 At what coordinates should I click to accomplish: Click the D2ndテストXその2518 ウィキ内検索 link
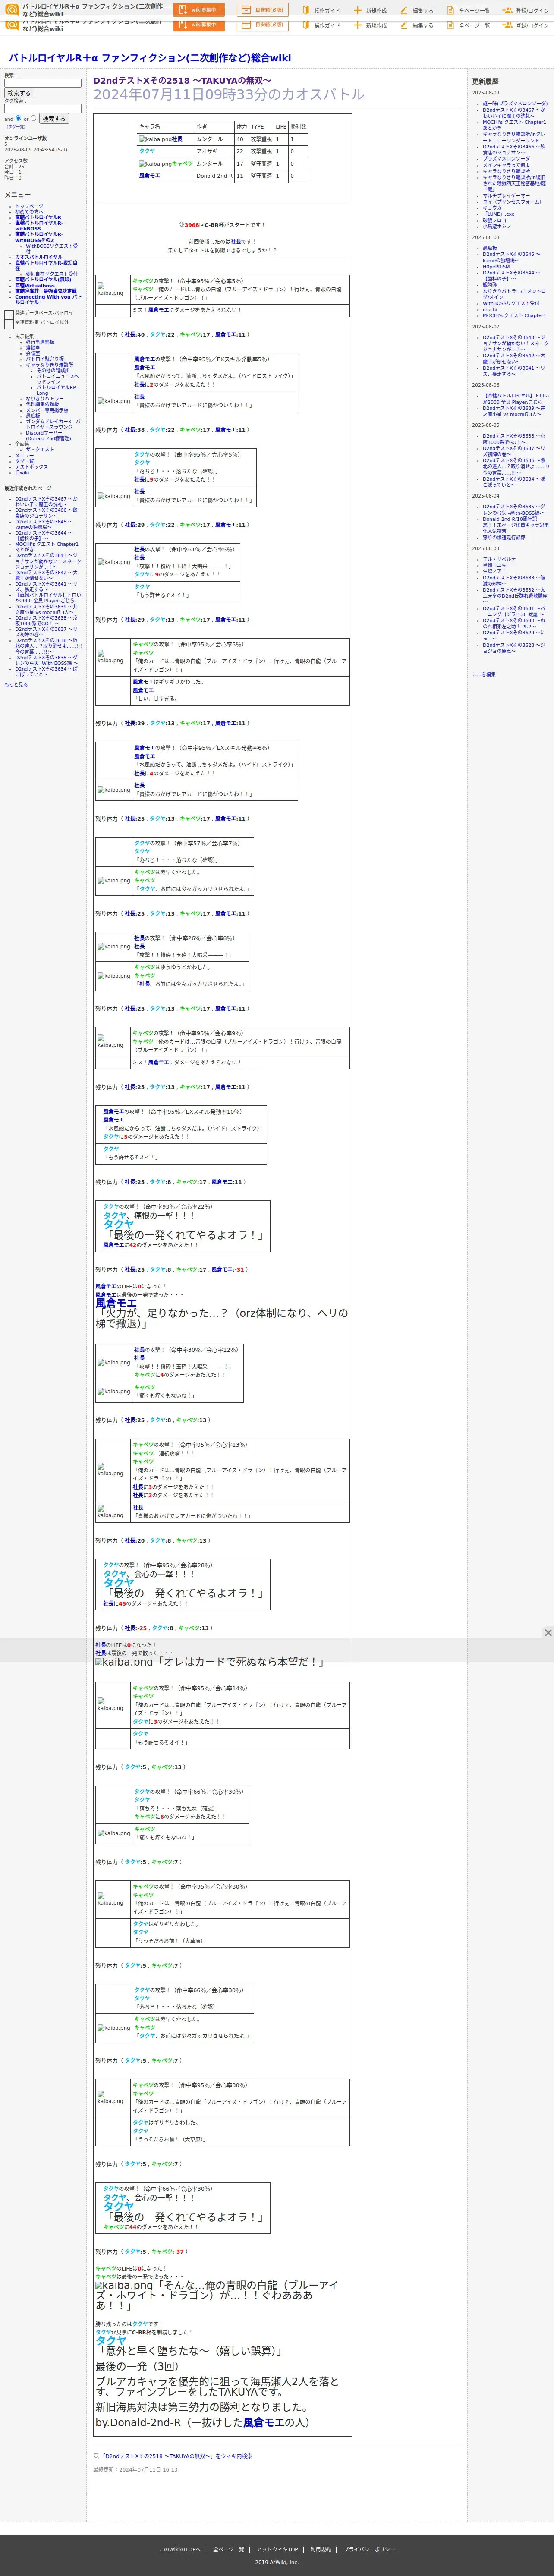[177, 2456]
